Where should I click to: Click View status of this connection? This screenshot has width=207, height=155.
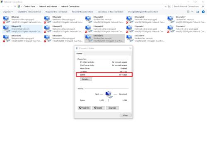click(111, 12)
